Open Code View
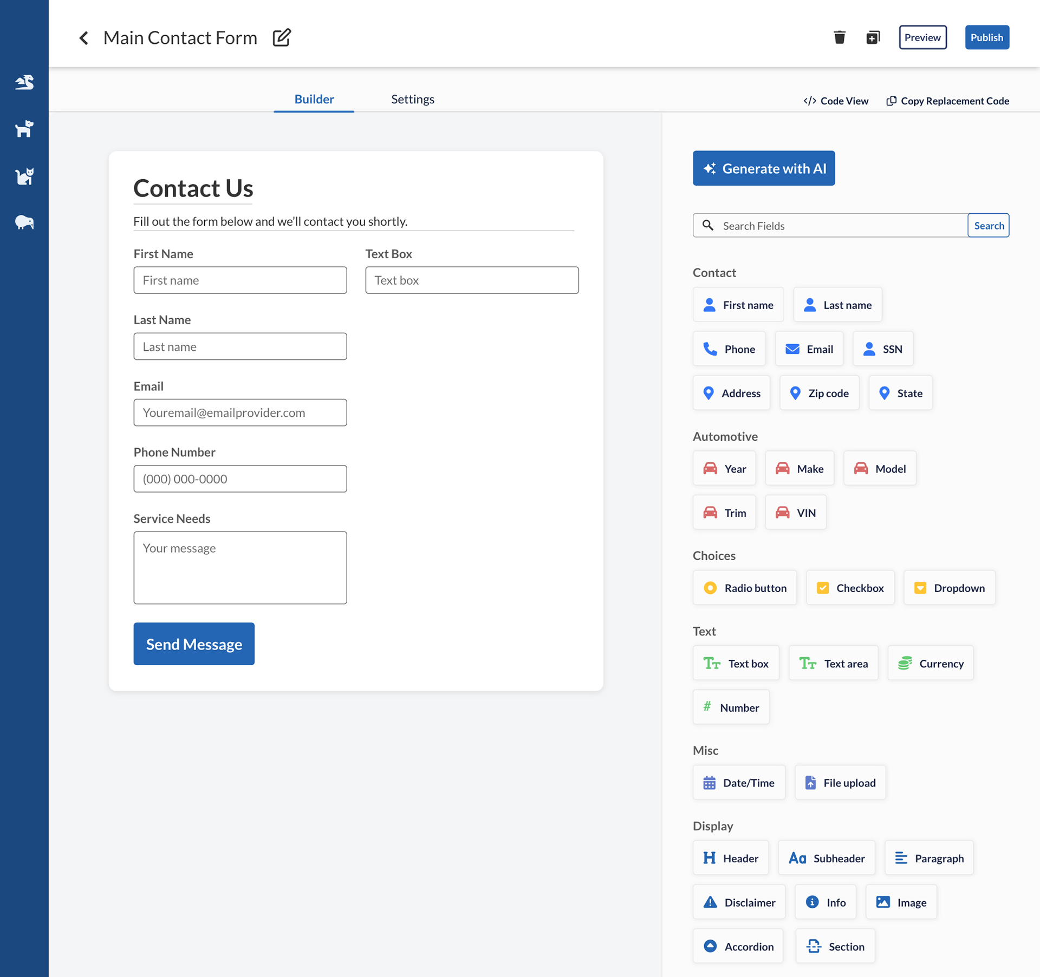This screenshot has height=977, width=1040. 836,101
